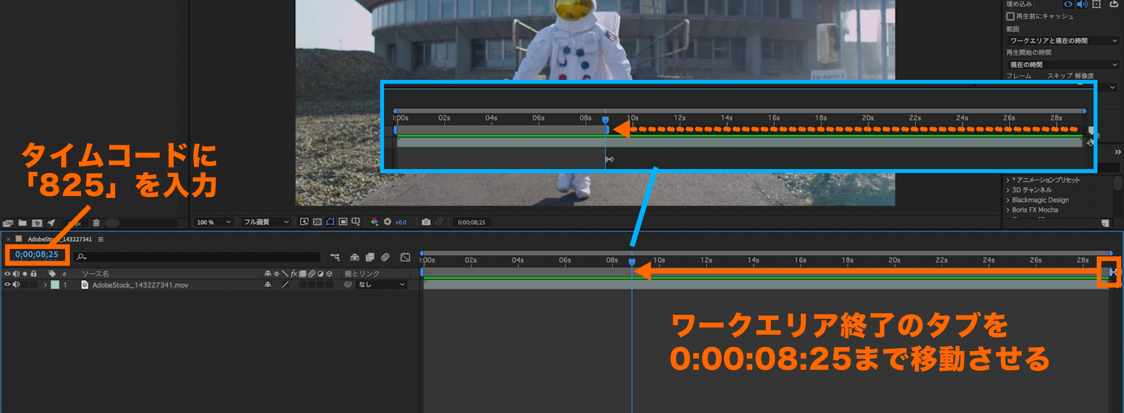Click the +0.0 exposure value
The width and height of the screenshot is (1124, 413).
pos(400,222)
